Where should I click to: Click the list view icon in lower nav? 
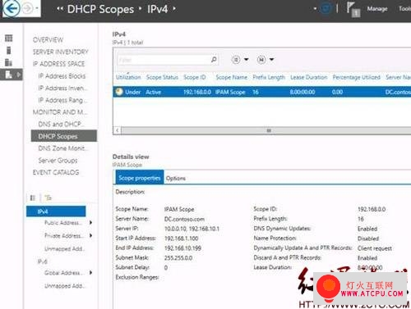pos(33,198)
